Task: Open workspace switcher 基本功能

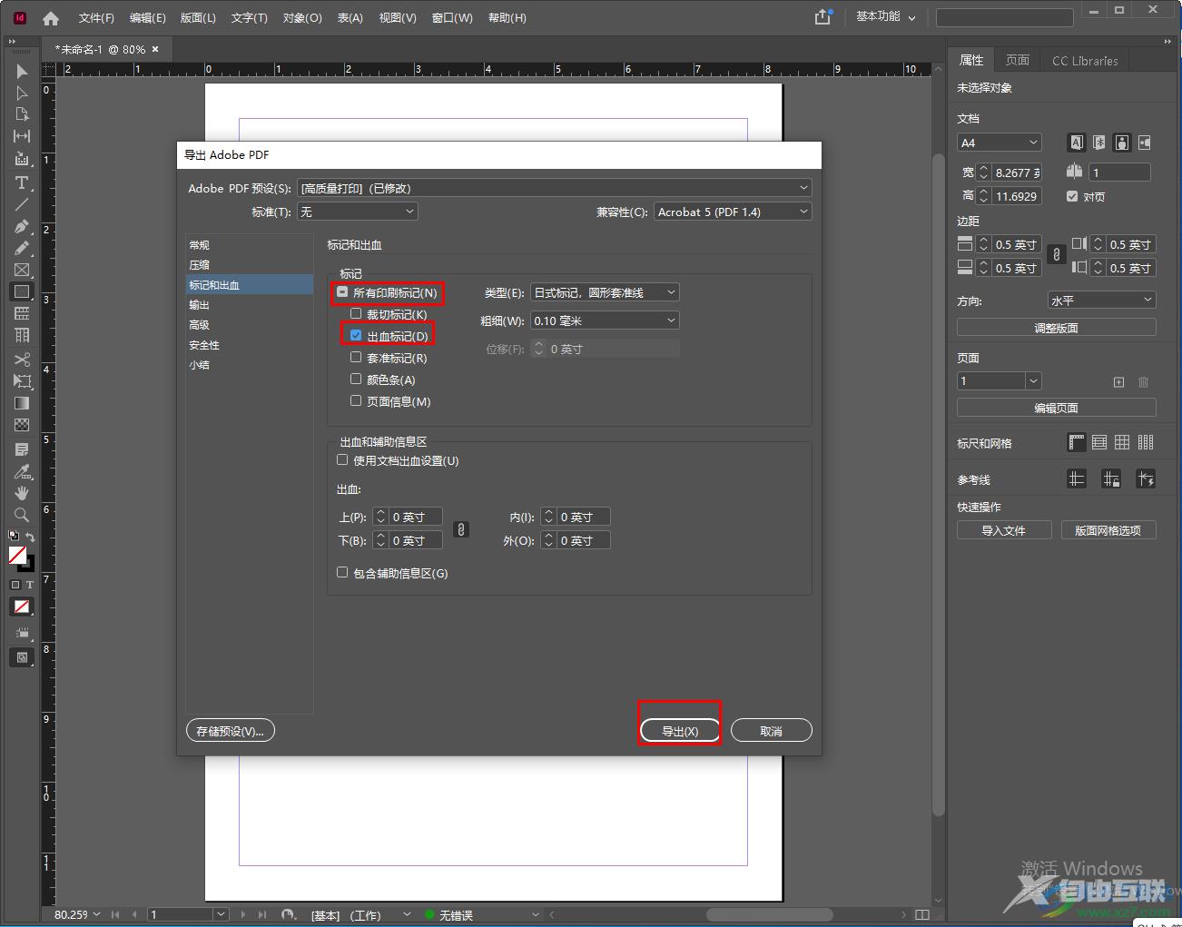Action: coord(885,17)
